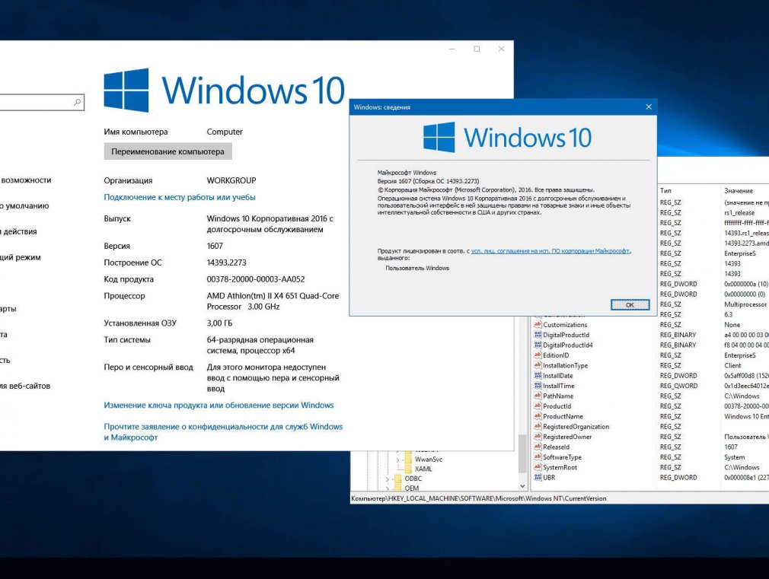Image resolution: width=769 pixels, height=579 pixels.
Task: Select UBR DWORD value icon
Action: coord(538,477)
